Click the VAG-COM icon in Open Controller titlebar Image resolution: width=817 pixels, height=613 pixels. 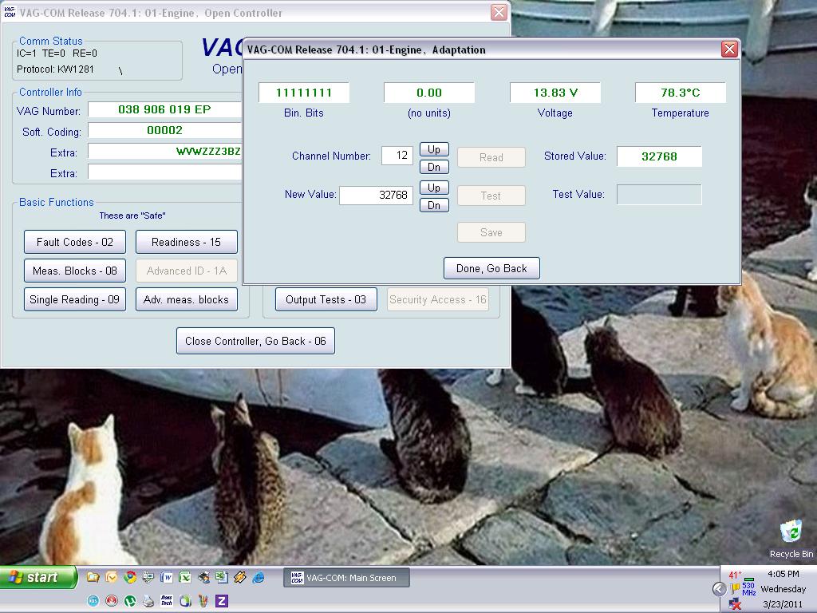pyautogui.click(x=10, y=12)
